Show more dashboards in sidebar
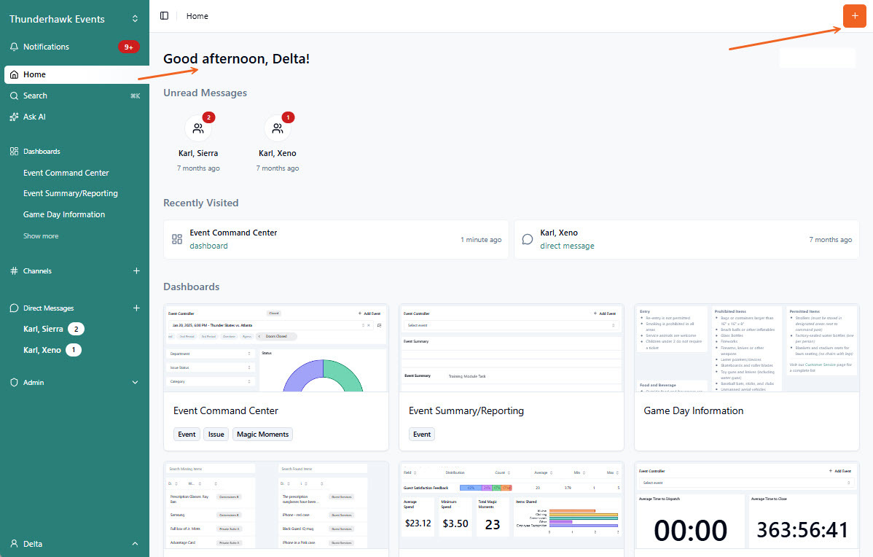 pos(41,236)
